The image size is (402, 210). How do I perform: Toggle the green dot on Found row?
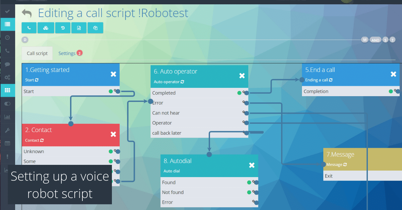pyautogui.click(x=249, y=183)
